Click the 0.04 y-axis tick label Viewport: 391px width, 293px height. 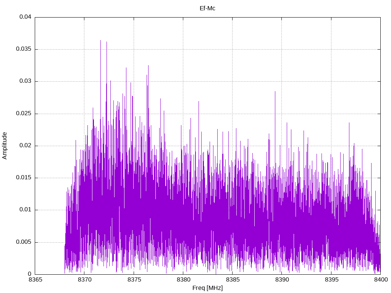point(26,17)
